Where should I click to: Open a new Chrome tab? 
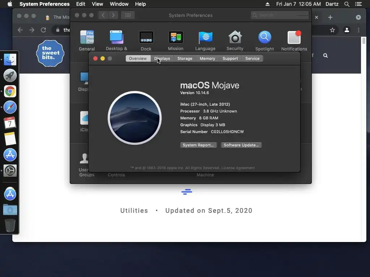click(x=330, y=17)
